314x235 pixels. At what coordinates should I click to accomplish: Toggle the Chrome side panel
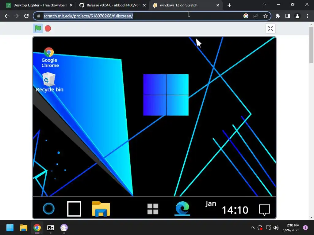coord(288,16)
